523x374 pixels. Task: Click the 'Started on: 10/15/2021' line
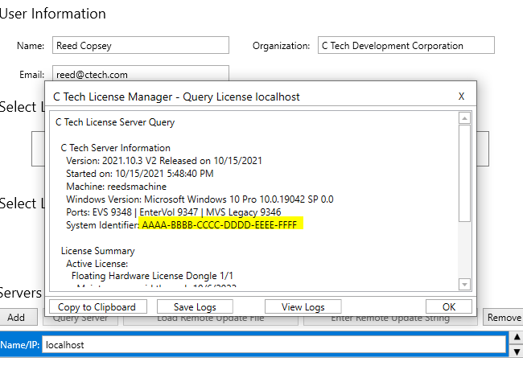[140, 174]
